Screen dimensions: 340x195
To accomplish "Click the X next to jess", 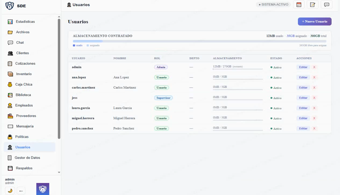I will 314,98.
